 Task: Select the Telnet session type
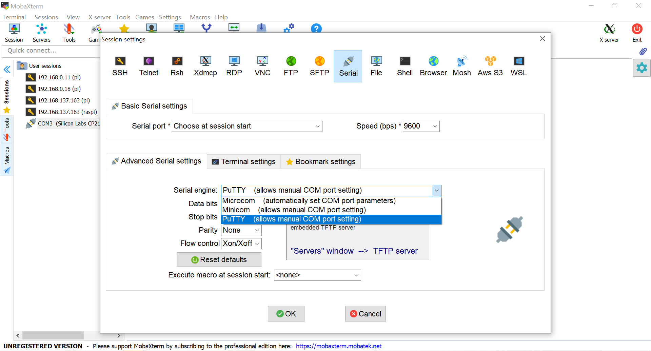[149, 66]
